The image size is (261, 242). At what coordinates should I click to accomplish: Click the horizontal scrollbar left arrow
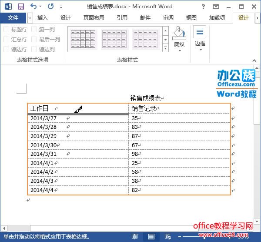4,228
